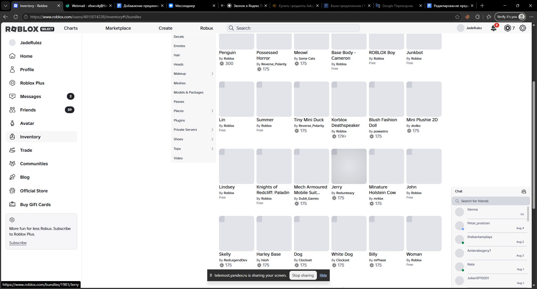Reload the page with the refresh icon
Screen dimensions: 537x289
(x=16, y=17)
